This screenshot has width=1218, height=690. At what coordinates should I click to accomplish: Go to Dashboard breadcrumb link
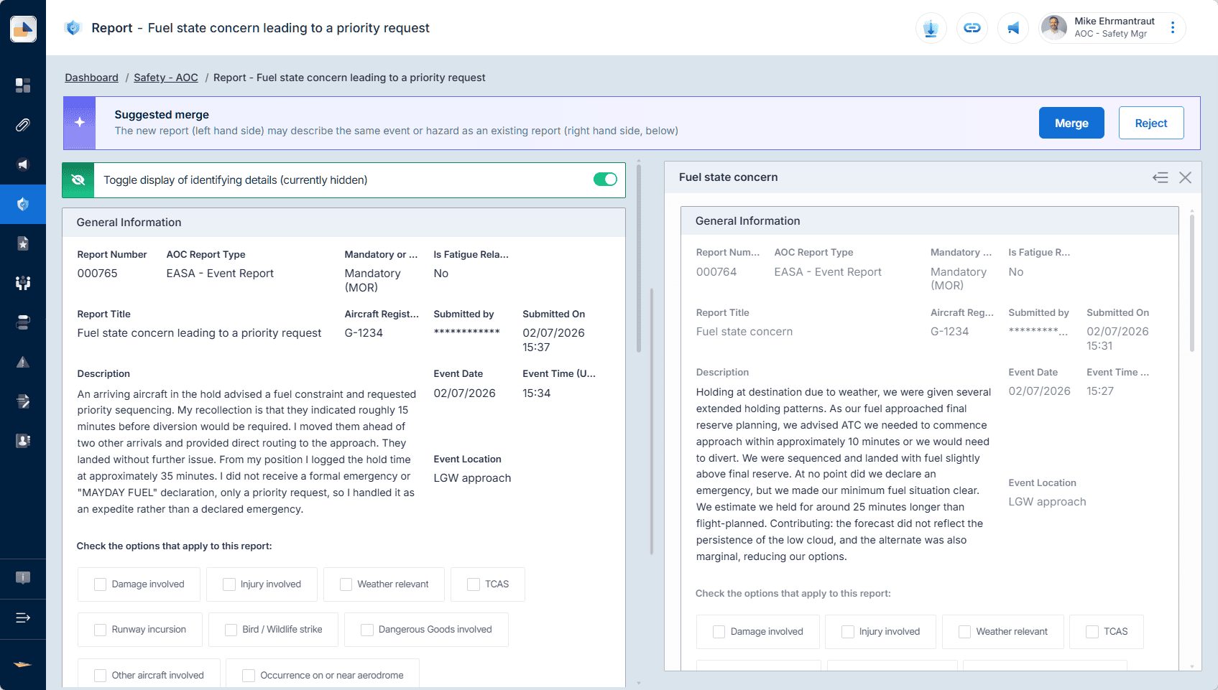coord(91,78)
